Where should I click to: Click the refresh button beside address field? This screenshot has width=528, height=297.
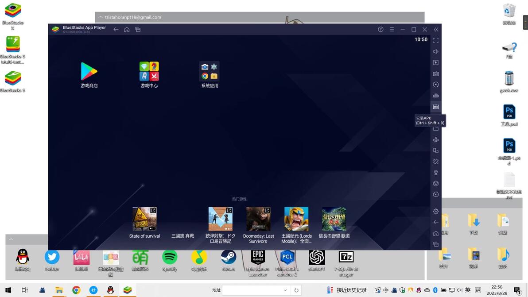296,290
